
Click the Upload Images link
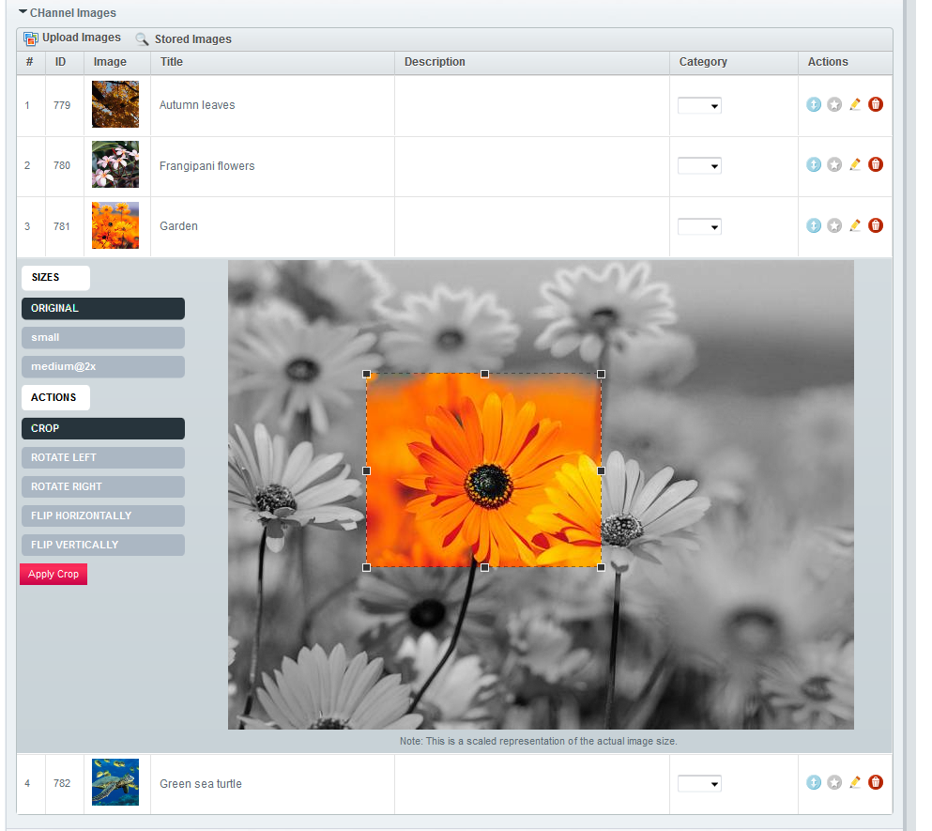(82, 38)
